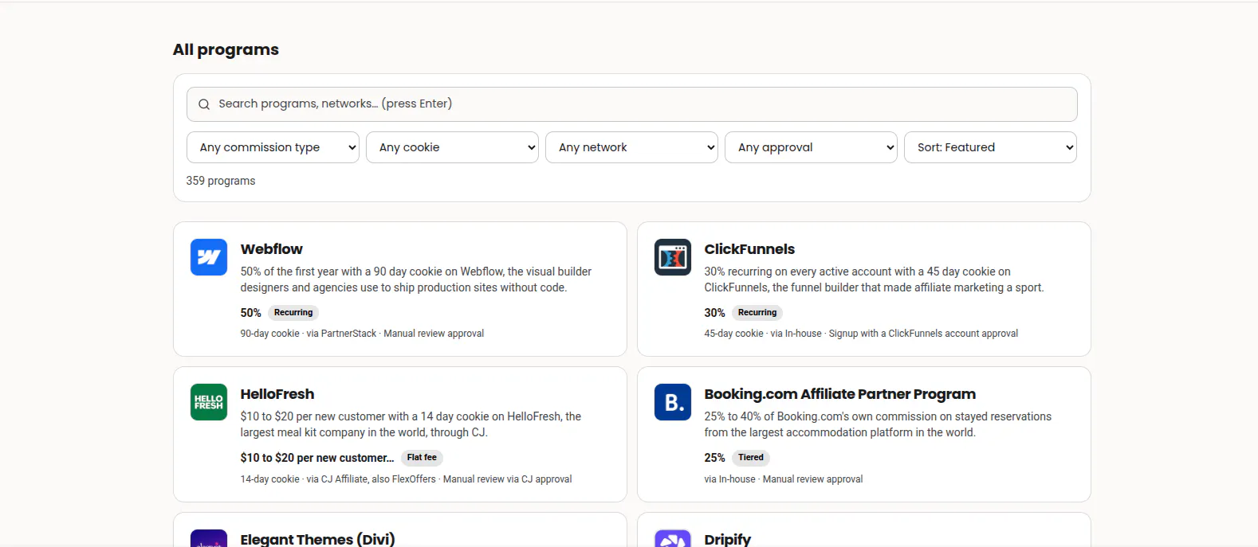Click the Tiered badge on Booking.com card

click(x=751, y=458)
